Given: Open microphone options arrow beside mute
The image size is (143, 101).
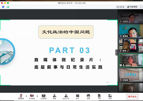Looking at the screenshot, I should click(x=26, y=96).
